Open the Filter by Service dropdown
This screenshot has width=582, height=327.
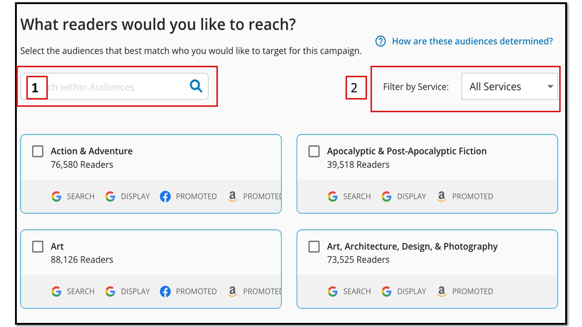(510, 86)
